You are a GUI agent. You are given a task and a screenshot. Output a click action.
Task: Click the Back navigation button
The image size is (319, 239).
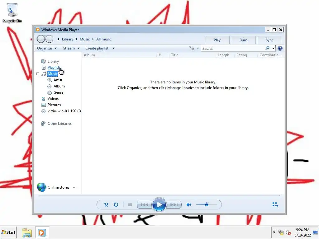pyautogui.click(x=41, y=39)
